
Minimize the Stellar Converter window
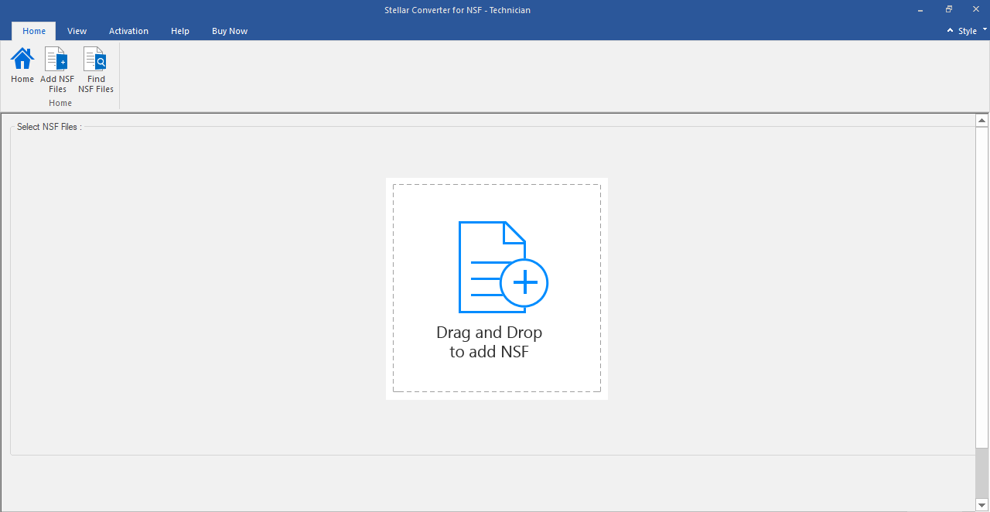(x=920, y=10)
